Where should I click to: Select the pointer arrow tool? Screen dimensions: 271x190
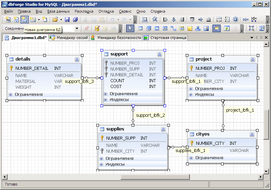coord(130,28)
